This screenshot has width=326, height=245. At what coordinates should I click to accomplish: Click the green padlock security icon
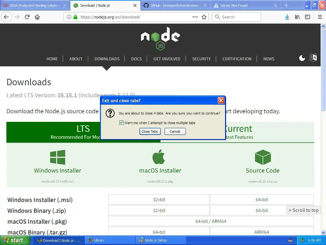tap(75, 17)
